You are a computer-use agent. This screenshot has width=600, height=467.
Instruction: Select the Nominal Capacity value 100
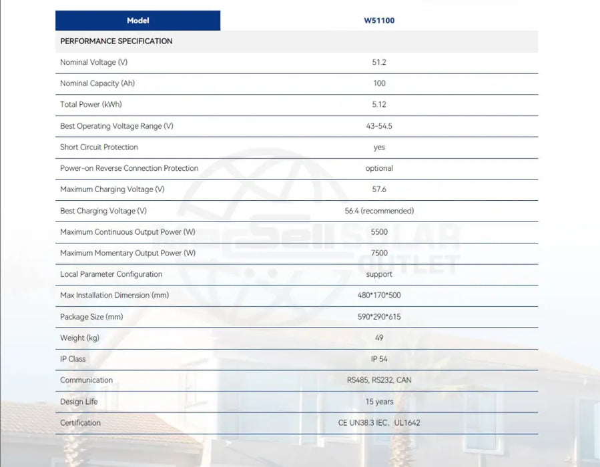coord(379,83)
